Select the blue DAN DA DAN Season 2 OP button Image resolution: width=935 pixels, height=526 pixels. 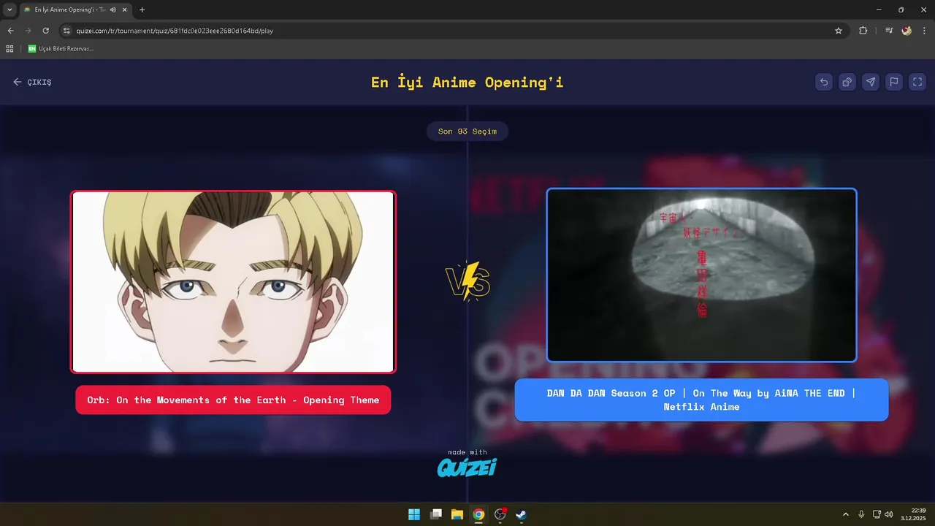pos(701,400)
